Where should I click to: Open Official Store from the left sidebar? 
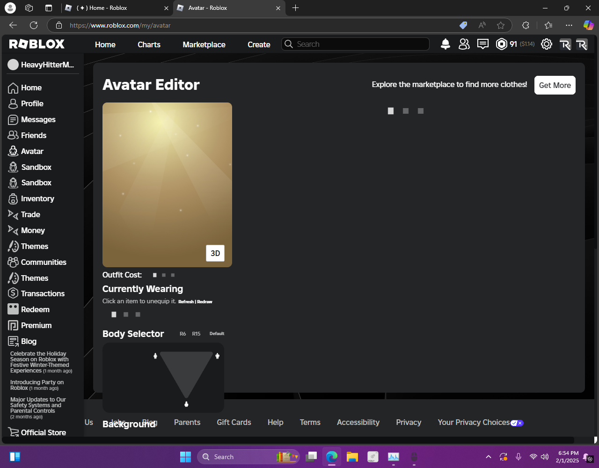pyautogui.click(x=43, y=432)
